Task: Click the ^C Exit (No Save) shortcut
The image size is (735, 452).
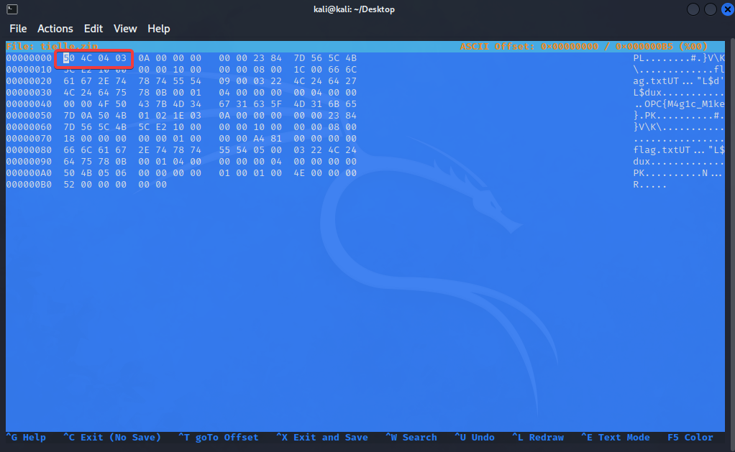Action: [x=111, y=437]
